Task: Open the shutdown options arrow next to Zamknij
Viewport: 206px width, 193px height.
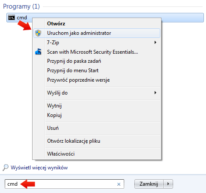Action: point(168,184)
